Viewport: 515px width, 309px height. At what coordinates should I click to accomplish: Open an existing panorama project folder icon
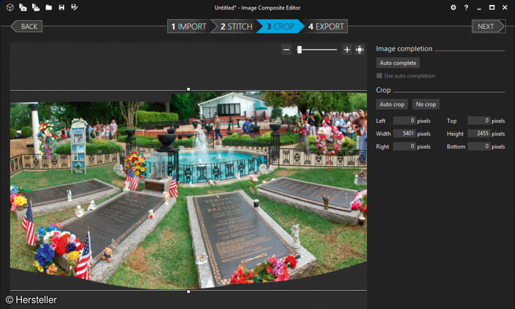click(49, 8)
